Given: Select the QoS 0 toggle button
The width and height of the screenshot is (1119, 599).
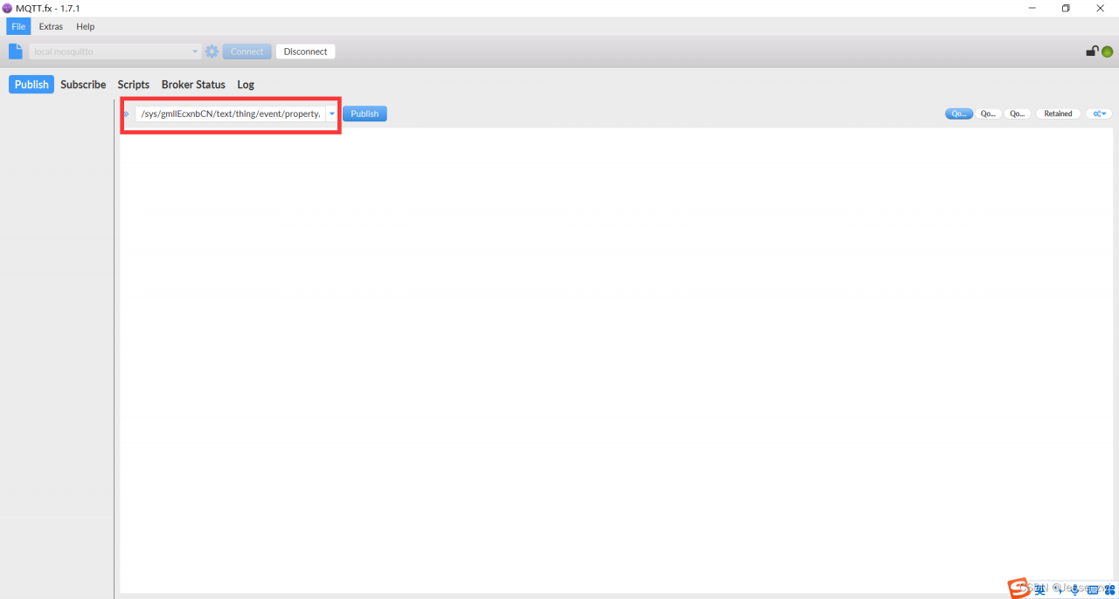Looking at the screenshot, I should tap(959, 114).
